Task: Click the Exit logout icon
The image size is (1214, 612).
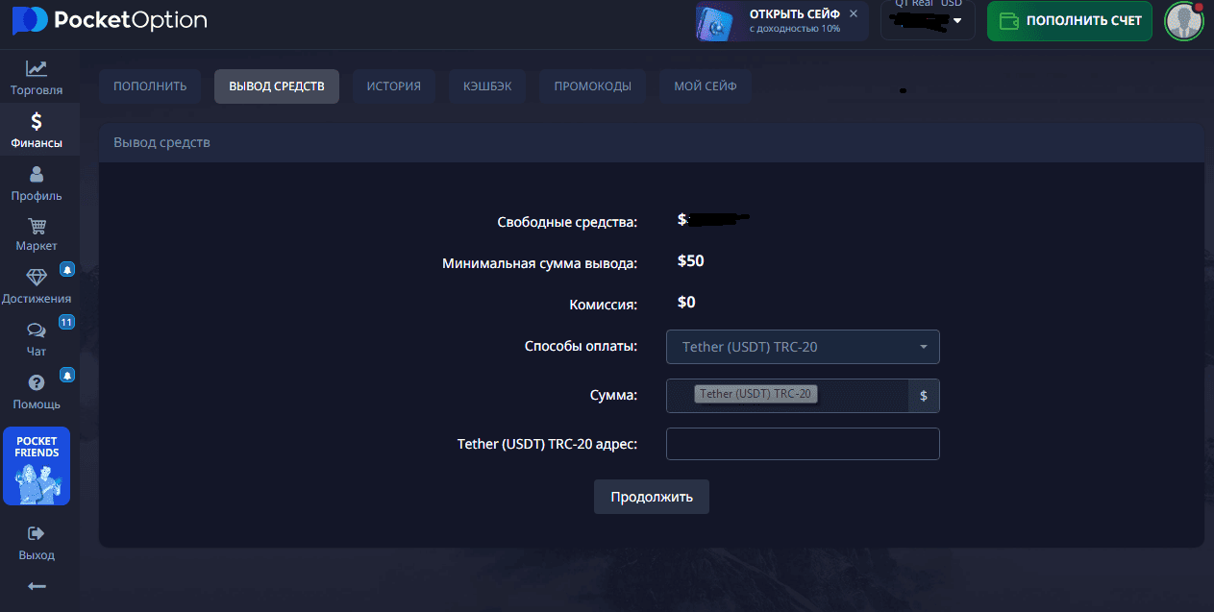Action: point(37,533)
